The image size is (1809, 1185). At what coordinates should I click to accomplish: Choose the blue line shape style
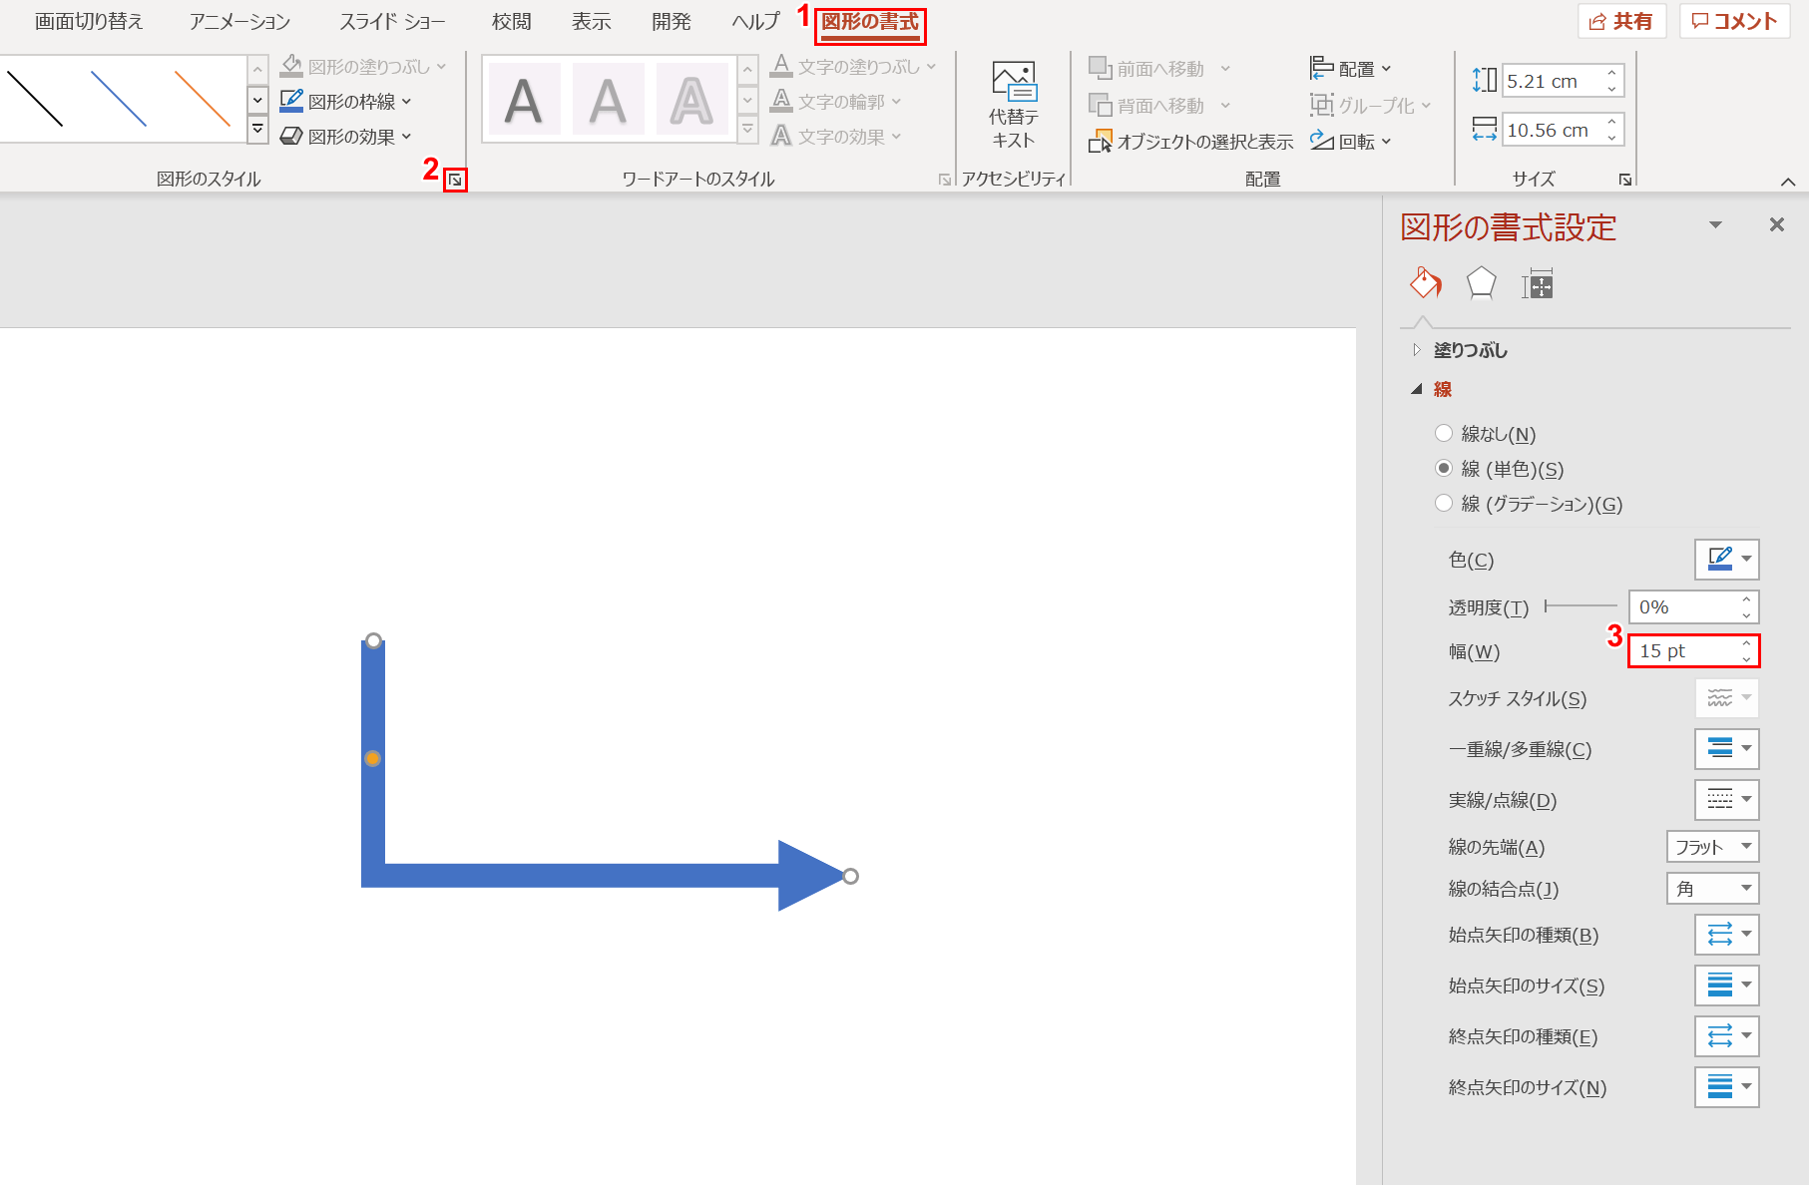(119, 98)
